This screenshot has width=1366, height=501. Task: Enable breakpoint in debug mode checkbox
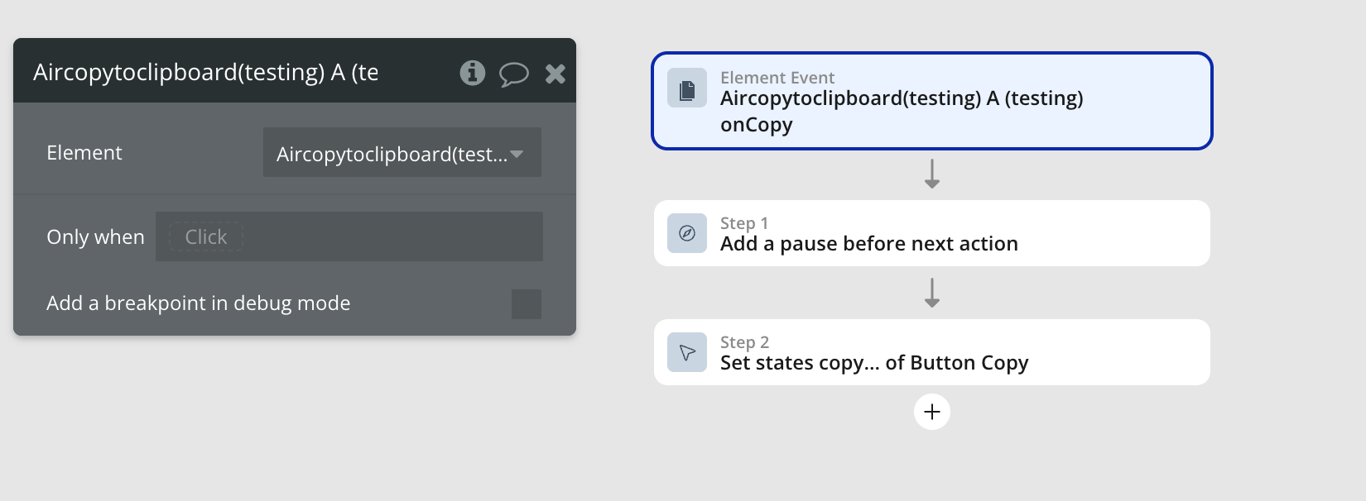(527, 304)
